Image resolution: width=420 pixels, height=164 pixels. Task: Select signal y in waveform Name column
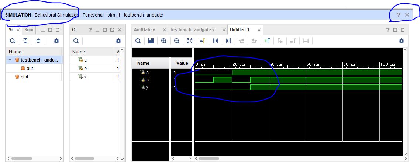[x=147, y=87]
